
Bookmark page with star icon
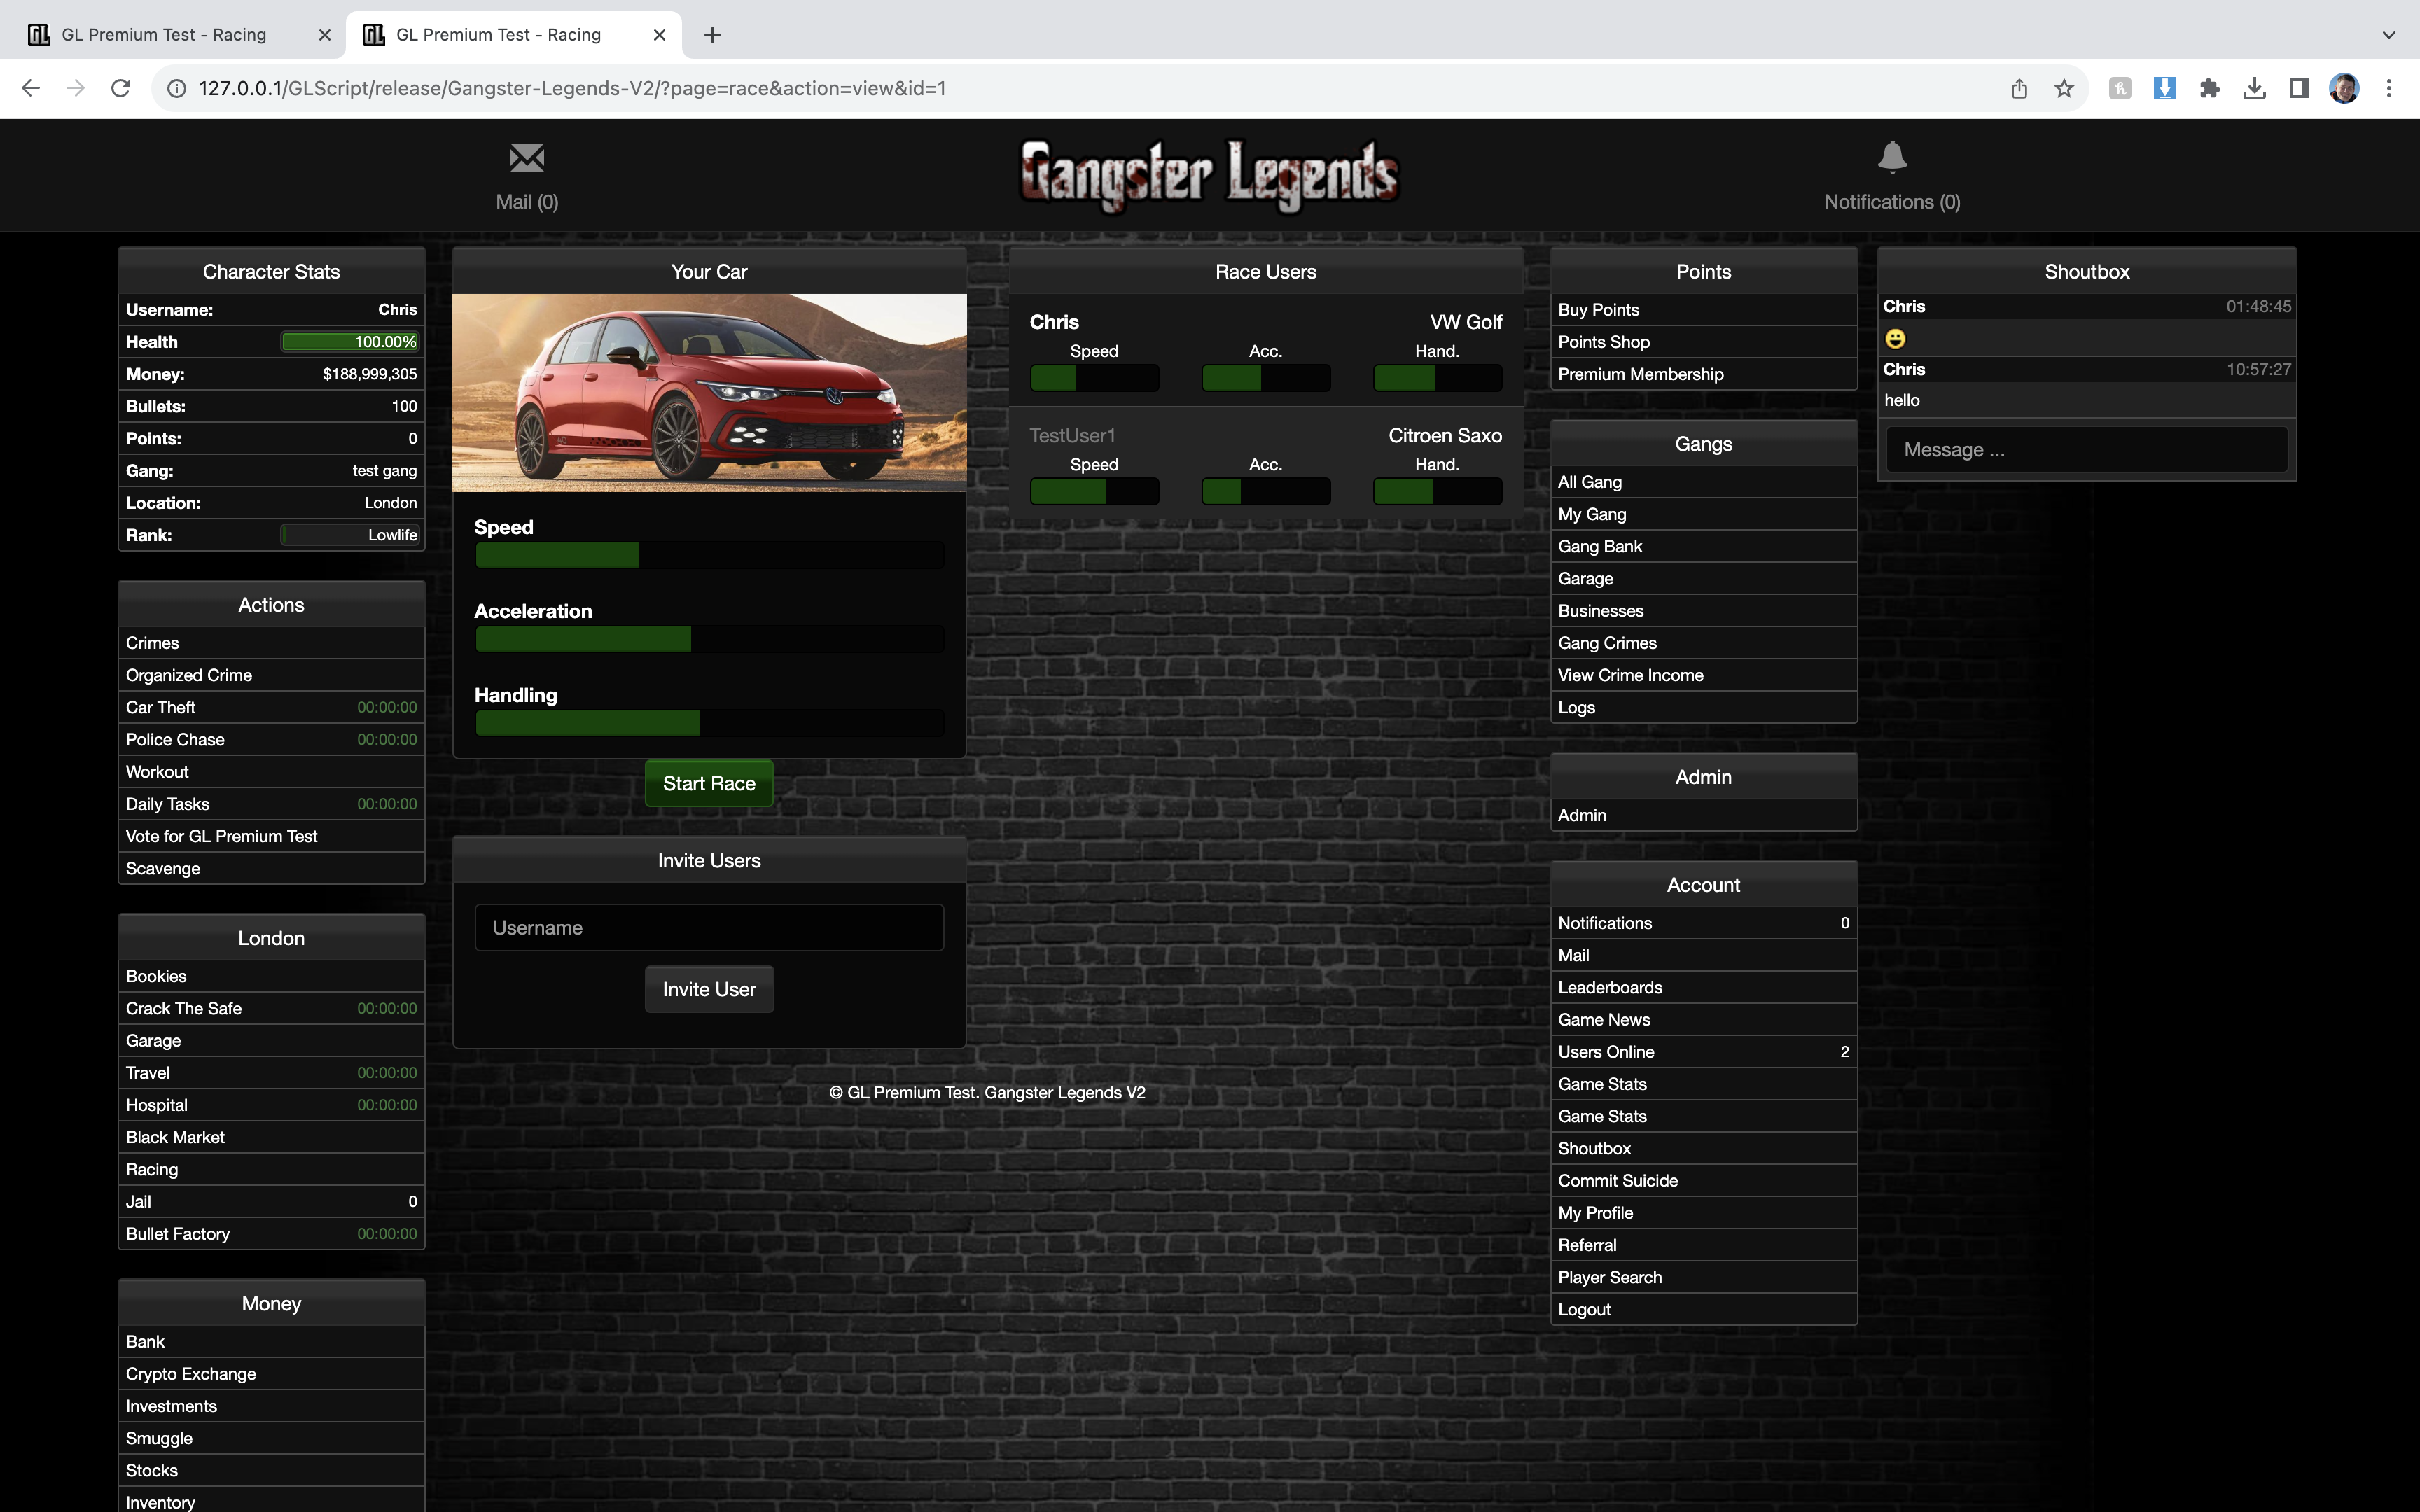[x=2064, y=88]
